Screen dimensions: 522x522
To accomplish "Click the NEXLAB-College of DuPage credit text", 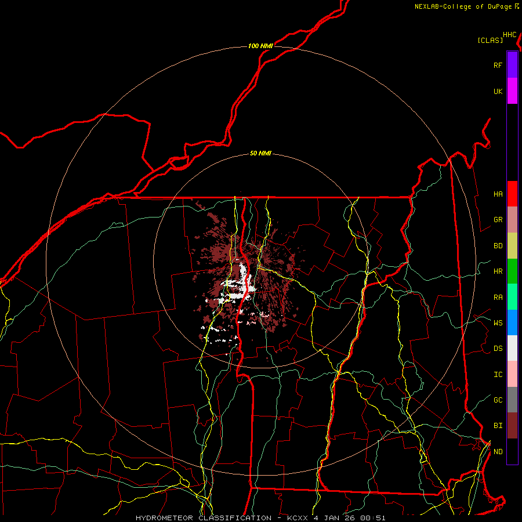I will pyautogui.click(x=463, y=6).
